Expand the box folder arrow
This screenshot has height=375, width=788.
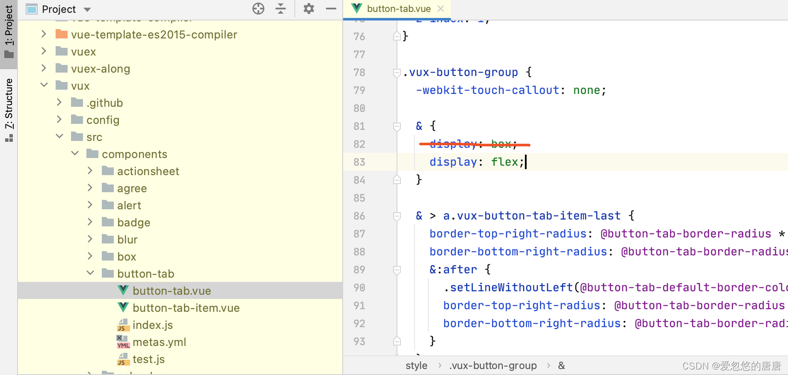(90, 256)
